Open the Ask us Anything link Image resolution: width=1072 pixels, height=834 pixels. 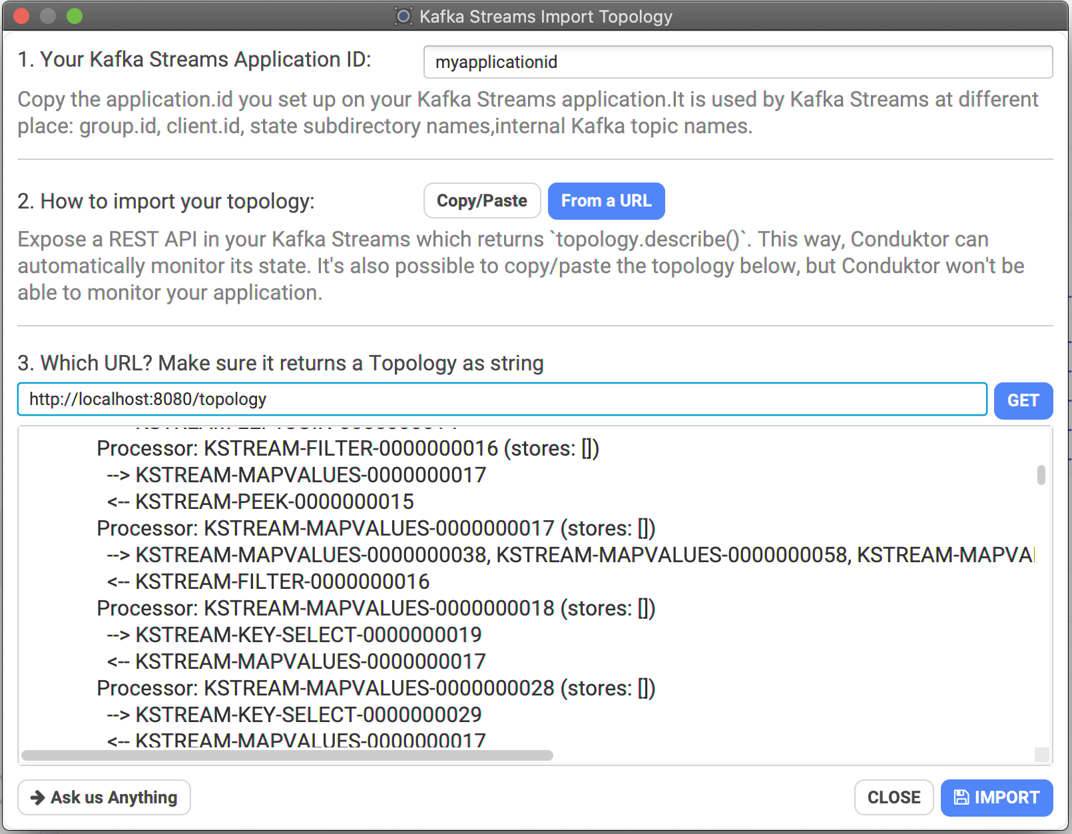click(x=104, y=797)
